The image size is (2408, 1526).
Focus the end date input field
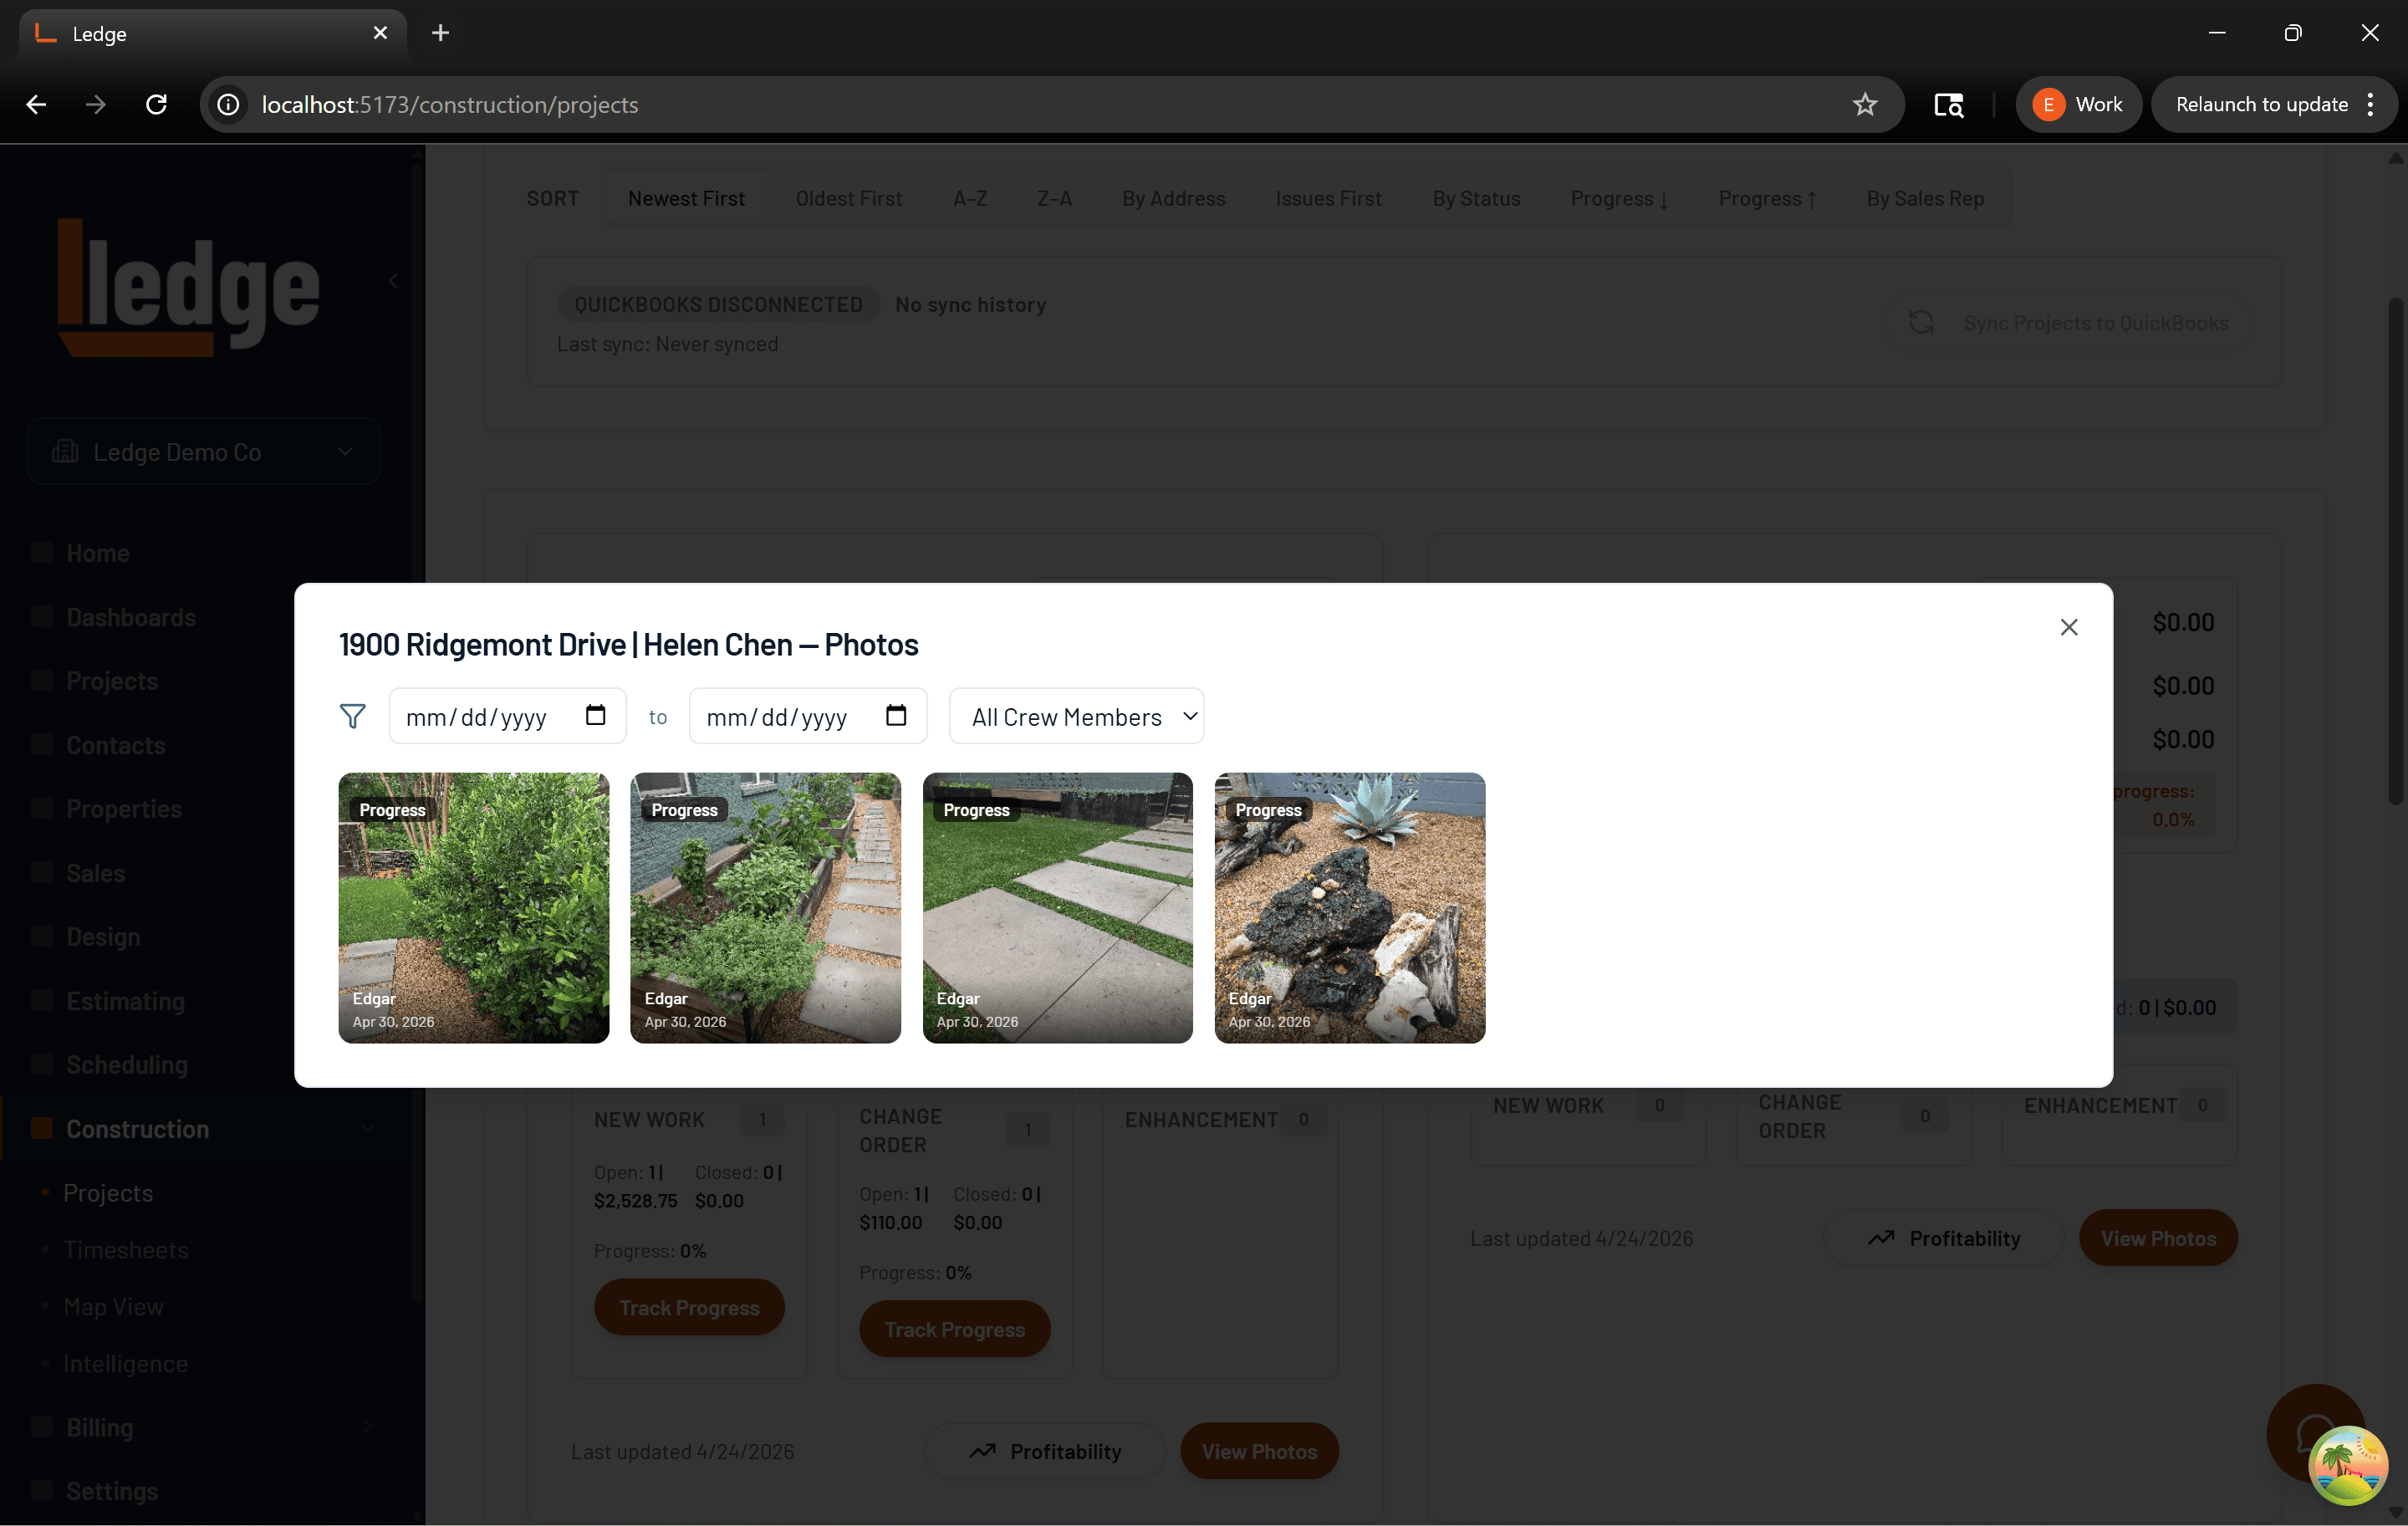tap(808, 716)
